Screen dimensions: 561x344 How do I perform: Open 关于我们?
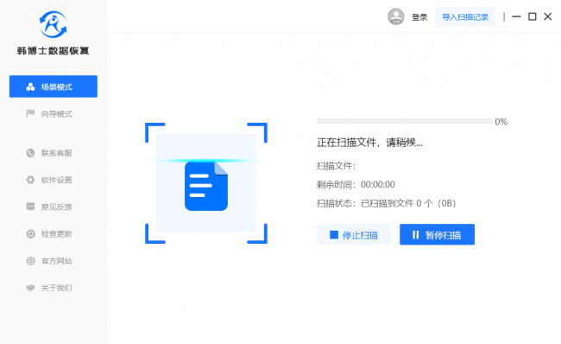(49, 288)
